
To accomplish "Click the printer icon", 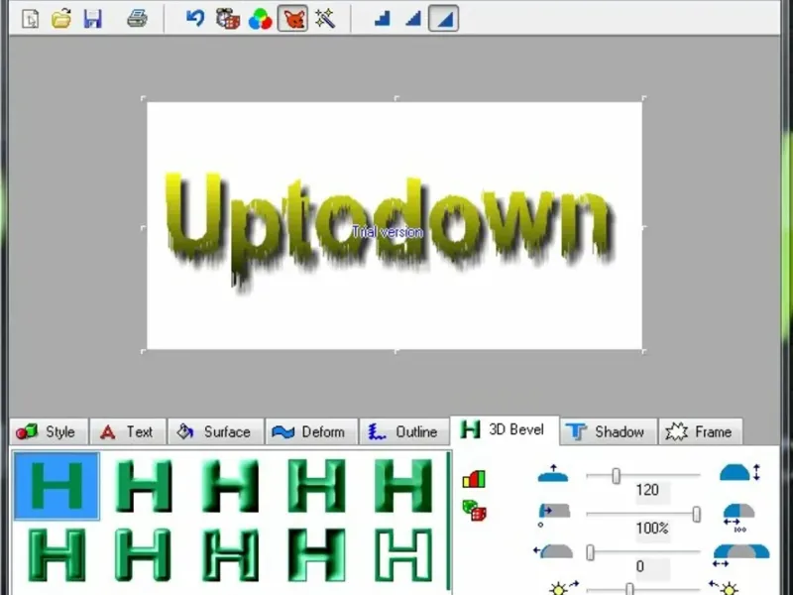I will pyautogui.click(x=137, y=19).
